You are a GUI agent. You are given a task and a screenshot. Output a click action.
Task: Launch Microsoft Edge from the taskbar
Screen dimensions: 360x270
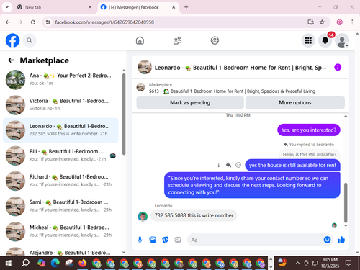(55, 263)
